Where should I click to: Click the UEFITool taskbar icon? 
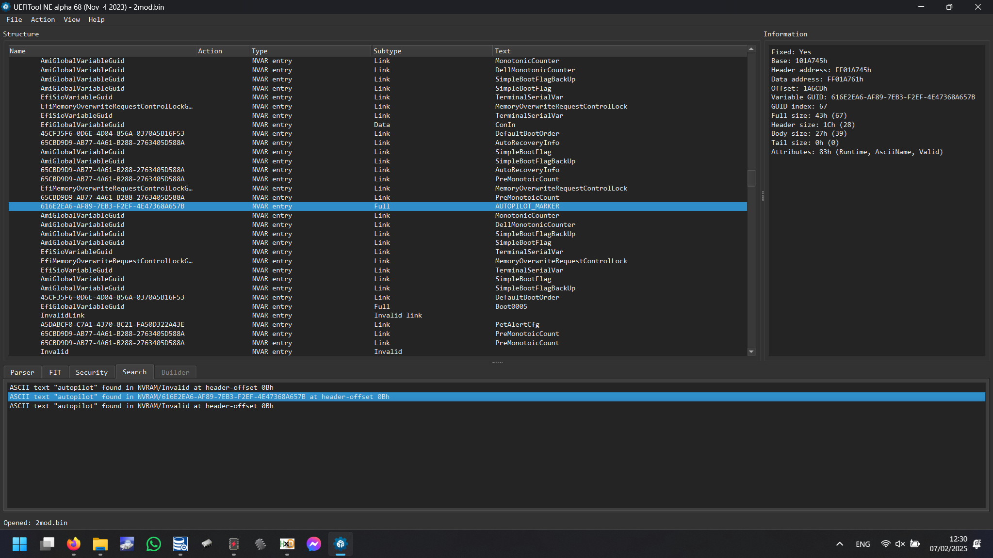click(x=340, y=544)
